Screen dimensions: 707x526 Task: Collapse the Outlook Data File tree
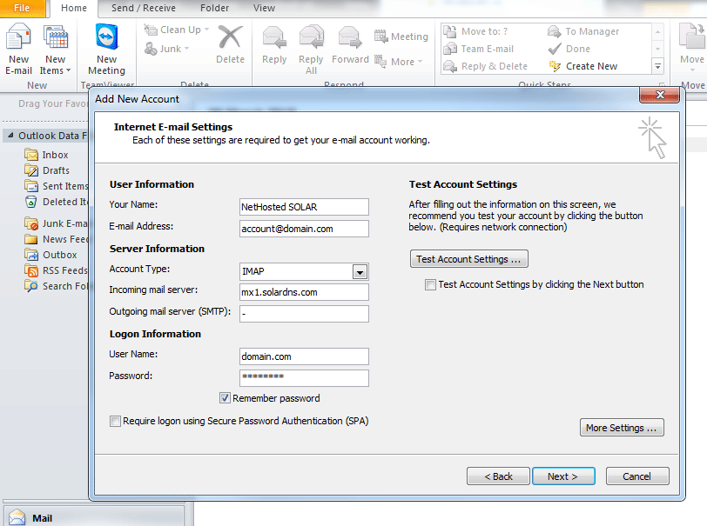click(10, 136)
